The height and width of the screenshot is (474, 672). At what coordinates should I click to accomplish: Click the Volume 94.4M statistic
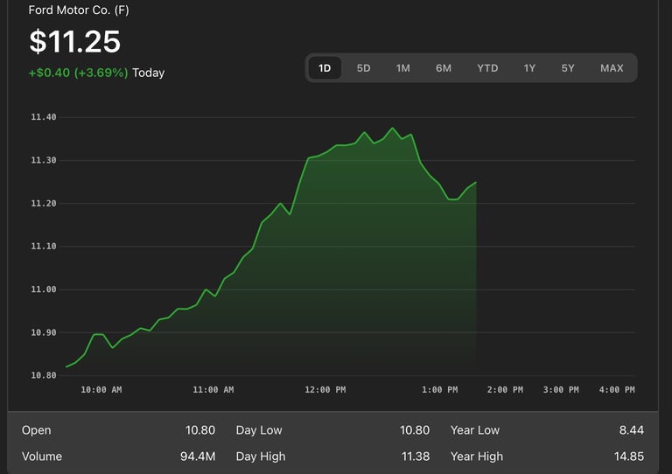(198, 457)
